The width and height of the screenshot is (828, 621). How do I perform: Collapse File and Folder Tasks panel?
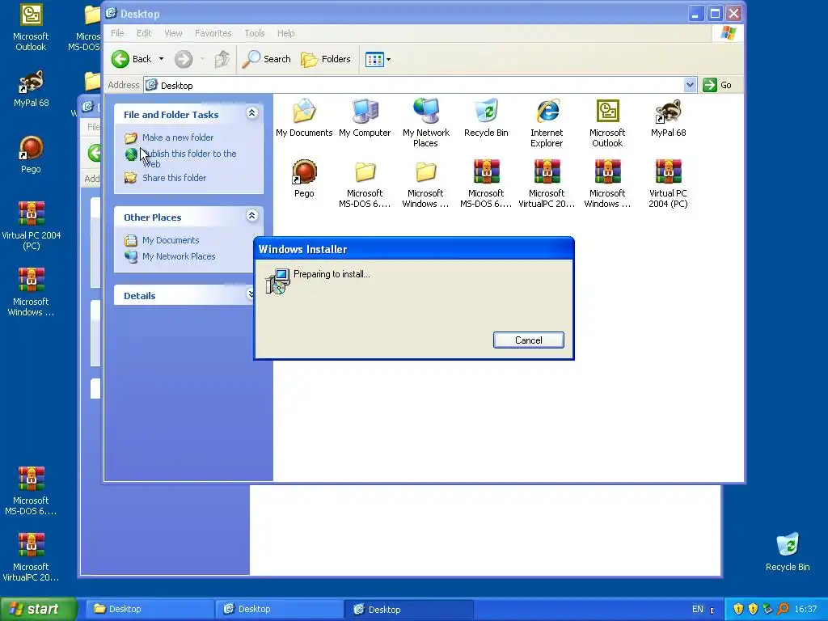252,113
